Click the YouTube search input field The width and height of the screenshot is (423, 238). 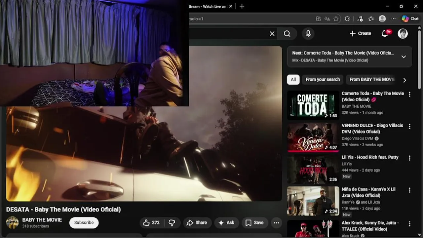(228, 34)
